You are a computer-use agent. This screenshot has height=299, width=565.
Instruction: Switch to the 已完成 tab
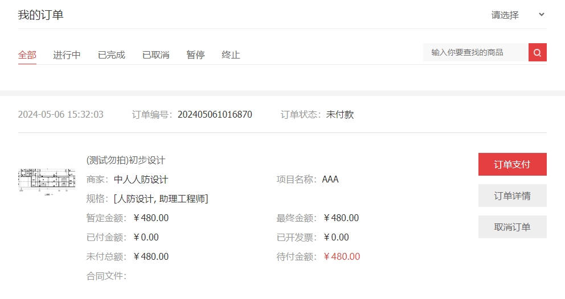111,55
